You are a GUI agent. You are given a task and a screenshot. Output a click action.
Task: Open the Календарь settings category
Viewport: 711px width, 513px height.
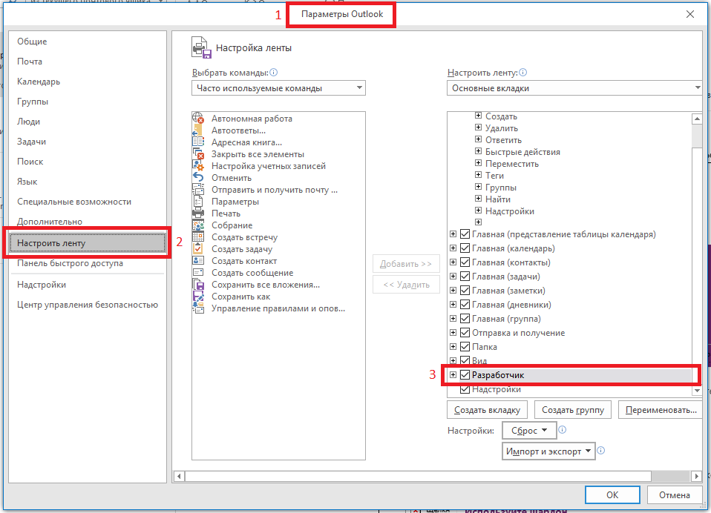click(x=87, y=82)
